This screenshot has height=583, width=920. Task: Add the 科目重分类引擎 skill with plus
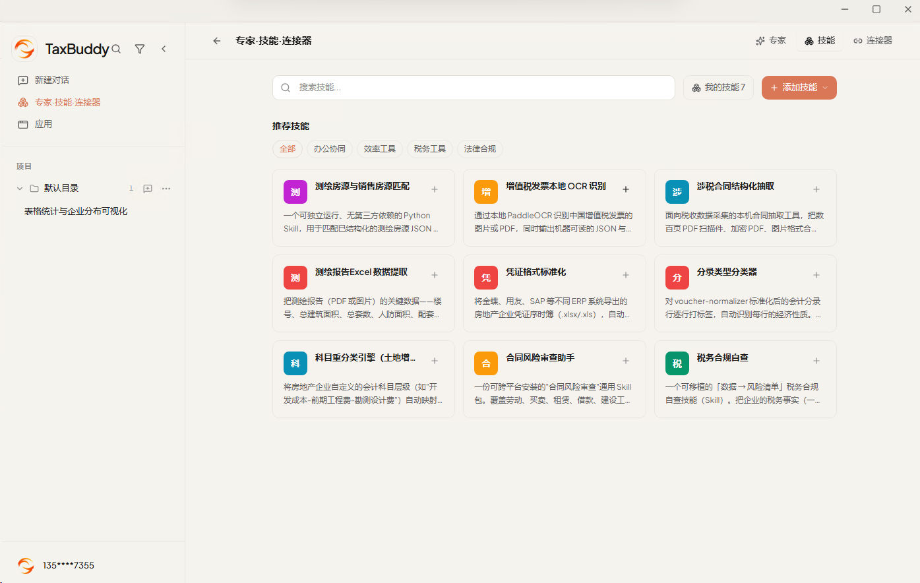[435, 361]
